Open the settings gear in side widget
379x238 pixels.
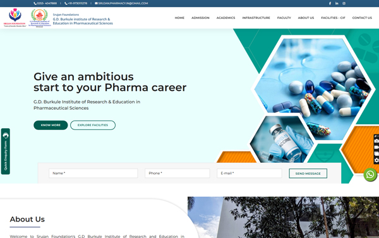pyautogui.click(x=376, y=160)
